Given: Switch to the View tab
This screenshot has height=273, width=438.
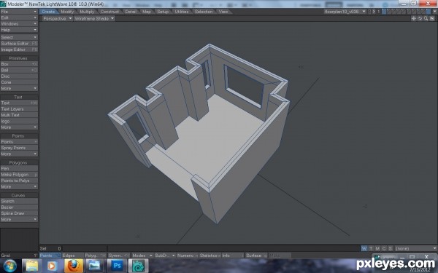Looking at the screenshot, I should click(x=223, y=12).
